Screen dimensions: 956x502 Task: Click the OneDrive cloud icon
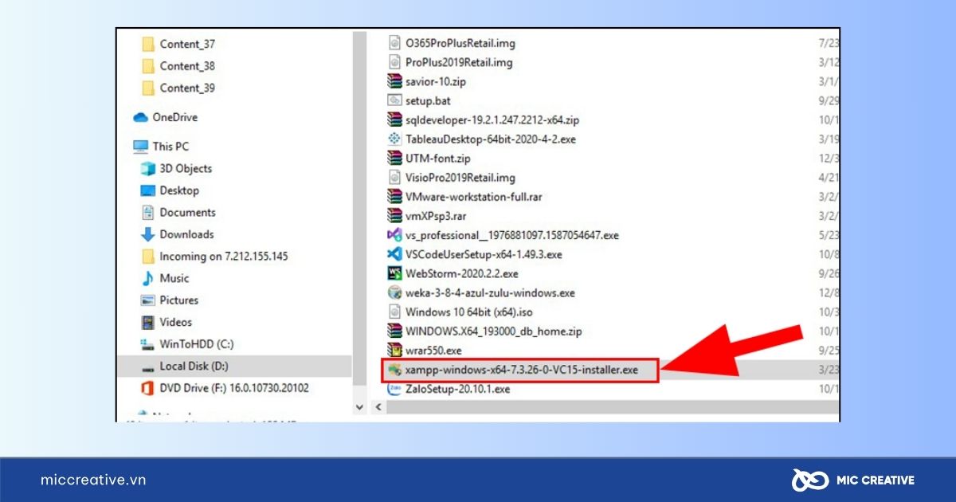(x=141, y=117)
